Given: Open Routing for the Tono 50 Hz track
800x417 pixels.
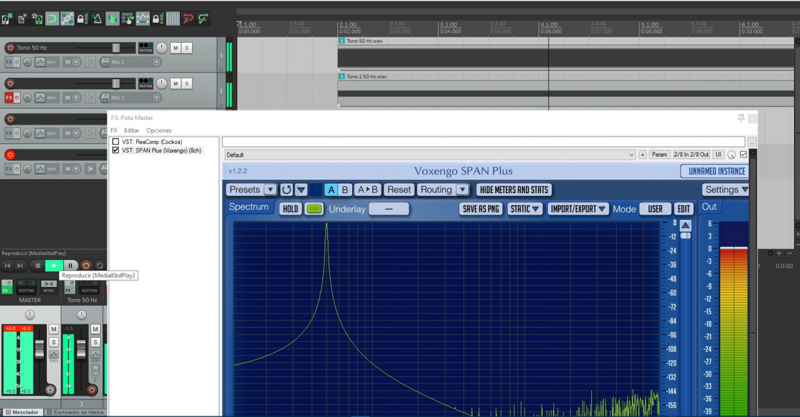Looking at the screenshot, I should pyautogui.click(x=145, y=48).
